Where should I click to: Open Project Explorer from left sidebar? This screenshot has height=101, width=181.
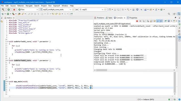2,21
